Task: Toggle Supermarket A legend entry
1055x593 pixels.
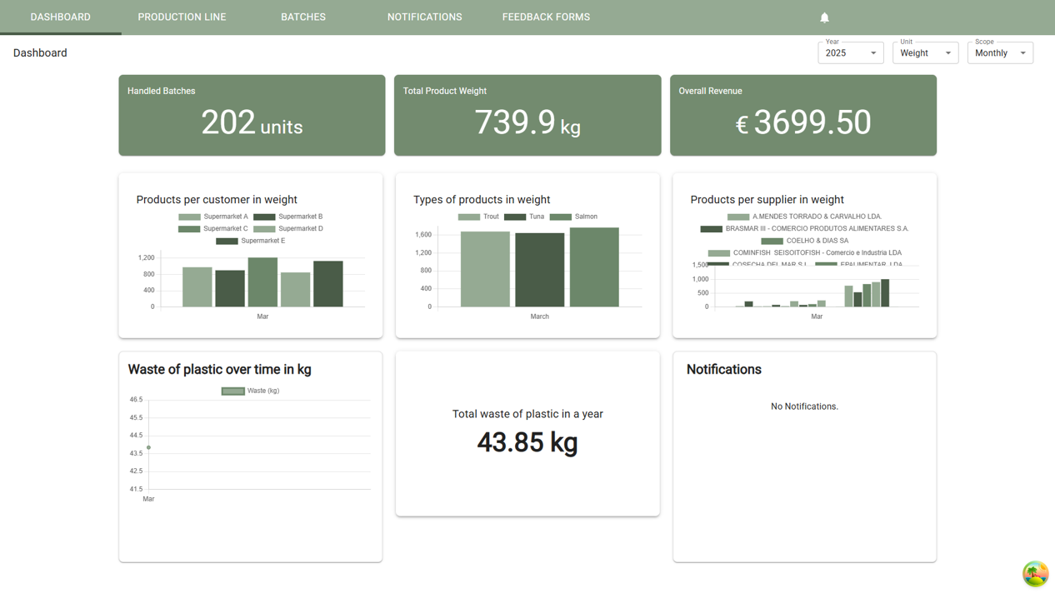Action: [x=213, y=217]
